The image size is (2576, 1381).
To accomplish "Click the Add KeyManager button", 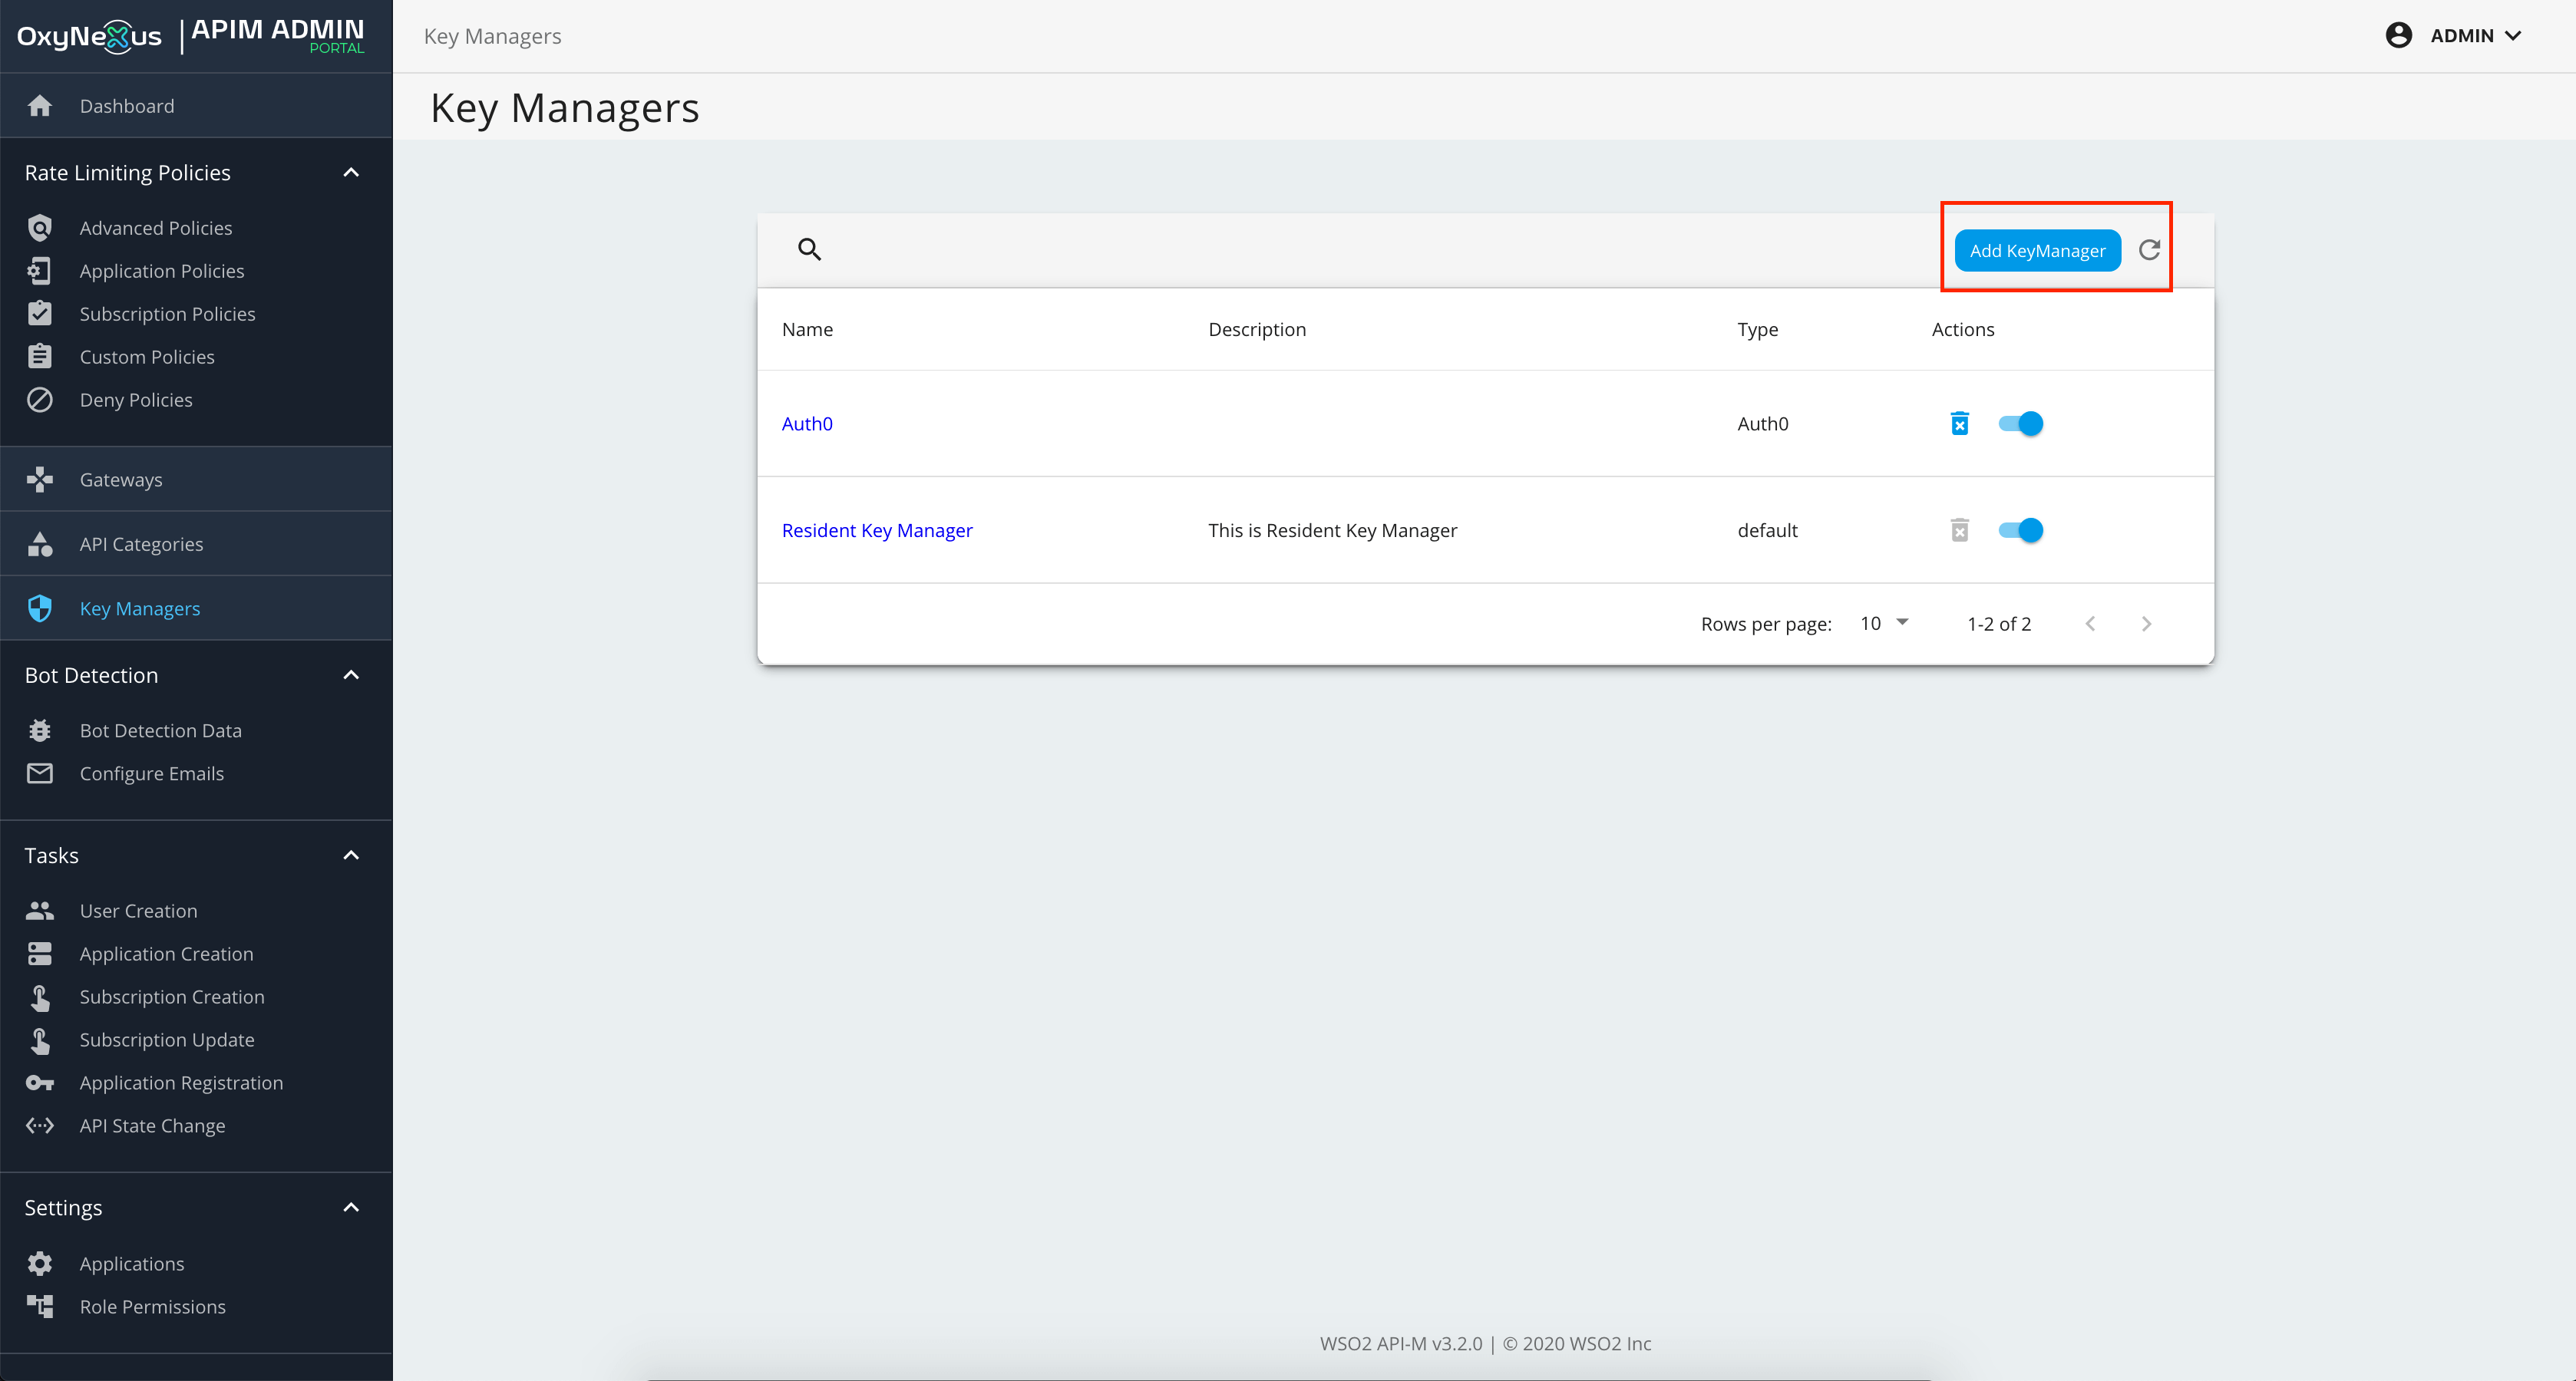I will point(2037,251).
